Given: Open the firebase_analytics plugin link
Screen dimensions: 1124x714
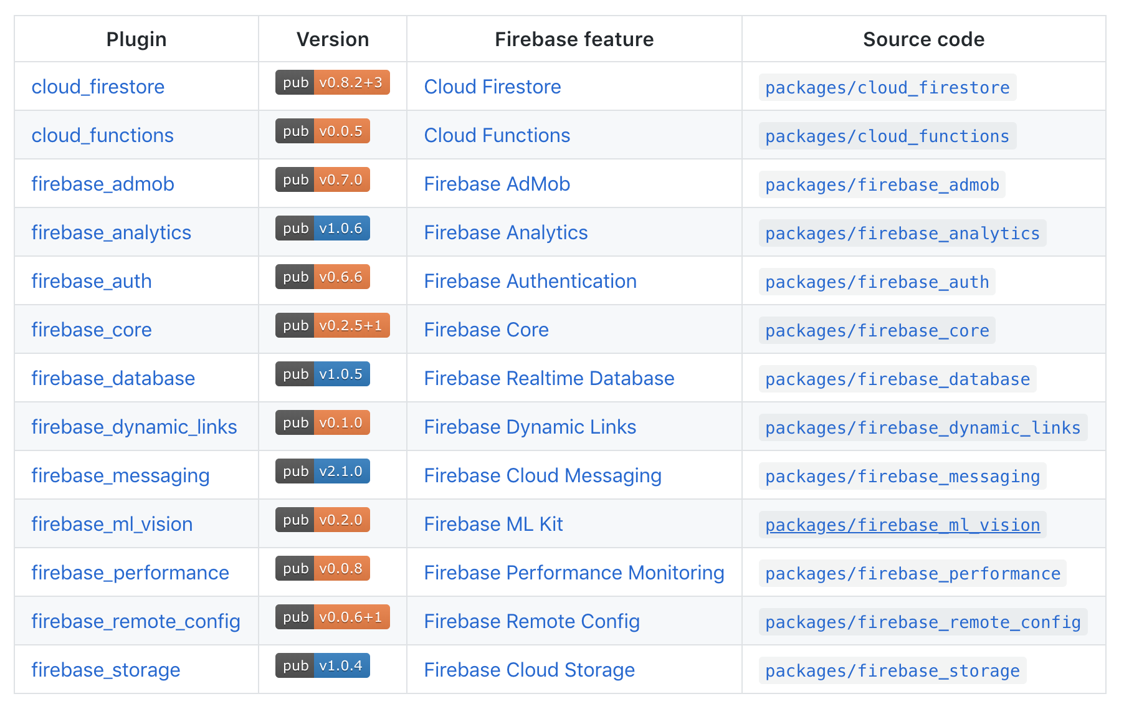Looking at the screenshot, I should tap(112, 232).
